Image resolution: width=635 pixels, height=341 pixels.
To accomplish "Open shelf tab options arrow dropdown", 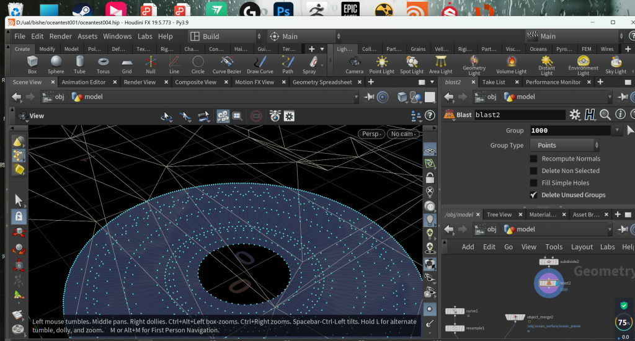I will (322, 49).
